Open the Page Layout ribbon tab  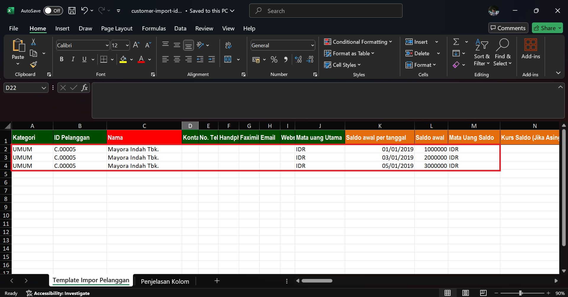point(117,28)
